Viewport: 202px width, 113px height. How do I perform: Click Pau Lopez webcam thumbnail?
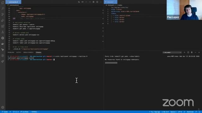pos(184,10)
